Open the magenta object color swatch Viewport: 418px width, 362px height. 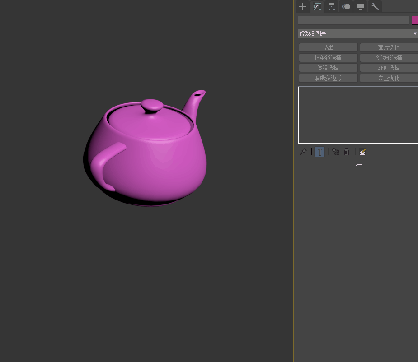tap(415, 20)
